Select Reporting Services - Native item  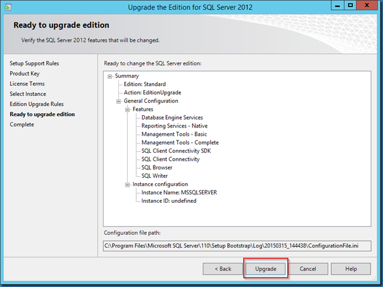click(174, 126)
